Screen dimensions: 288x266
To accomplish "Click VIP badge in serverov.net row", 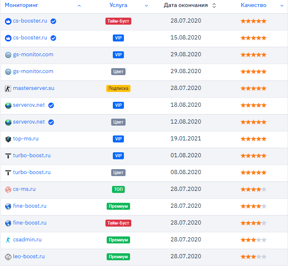I will [118, 105].
